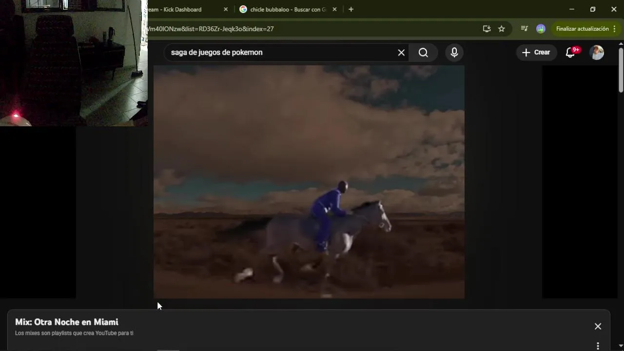
Task: Open the media controls icon in Chrome toolbar
Action: 525,29
